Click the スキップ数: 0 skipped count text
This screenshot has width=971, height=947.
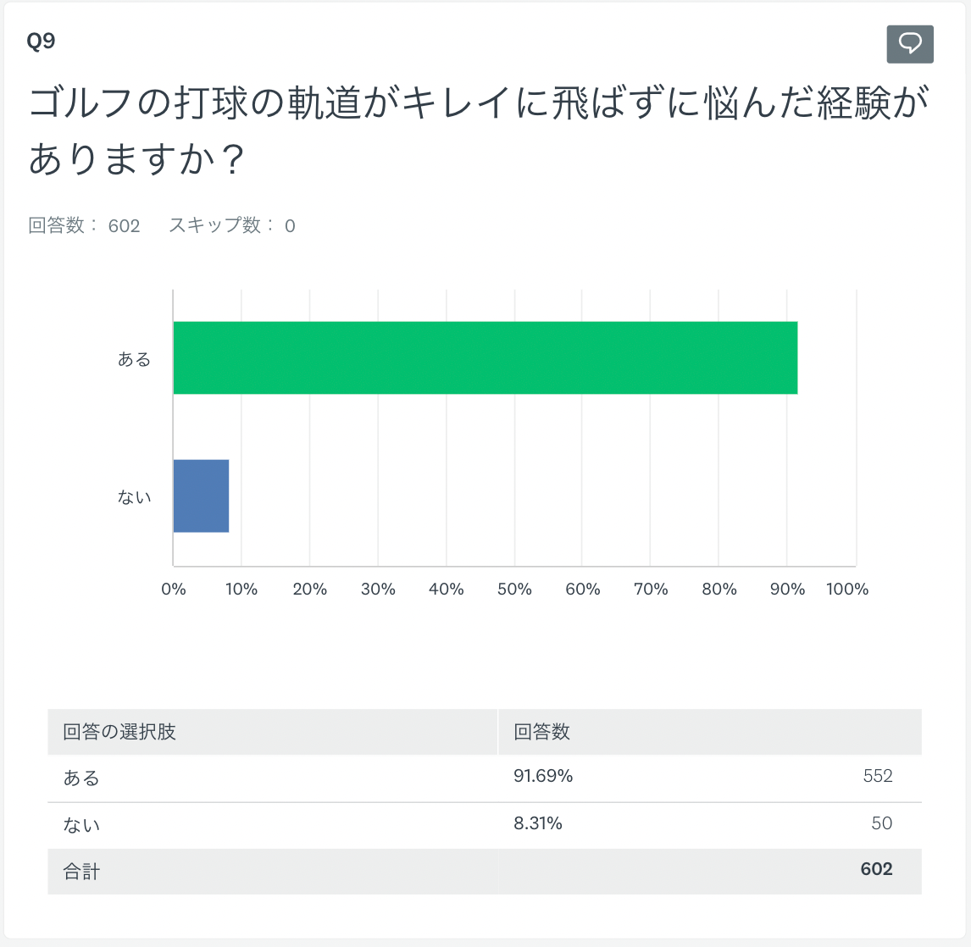point(231,225)
